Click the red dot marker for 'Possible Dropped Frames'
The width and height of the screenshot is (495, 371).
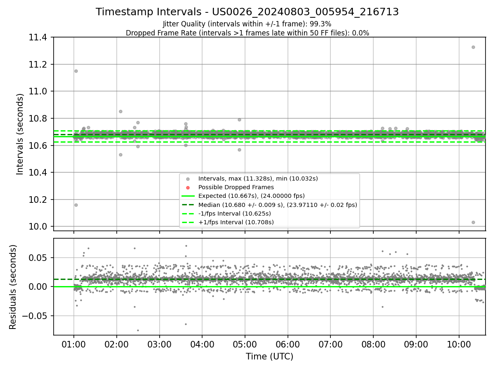click(188, 188)
